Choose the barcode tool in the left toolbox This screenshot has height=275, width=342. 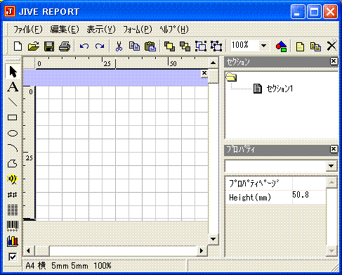coord(13,226)
